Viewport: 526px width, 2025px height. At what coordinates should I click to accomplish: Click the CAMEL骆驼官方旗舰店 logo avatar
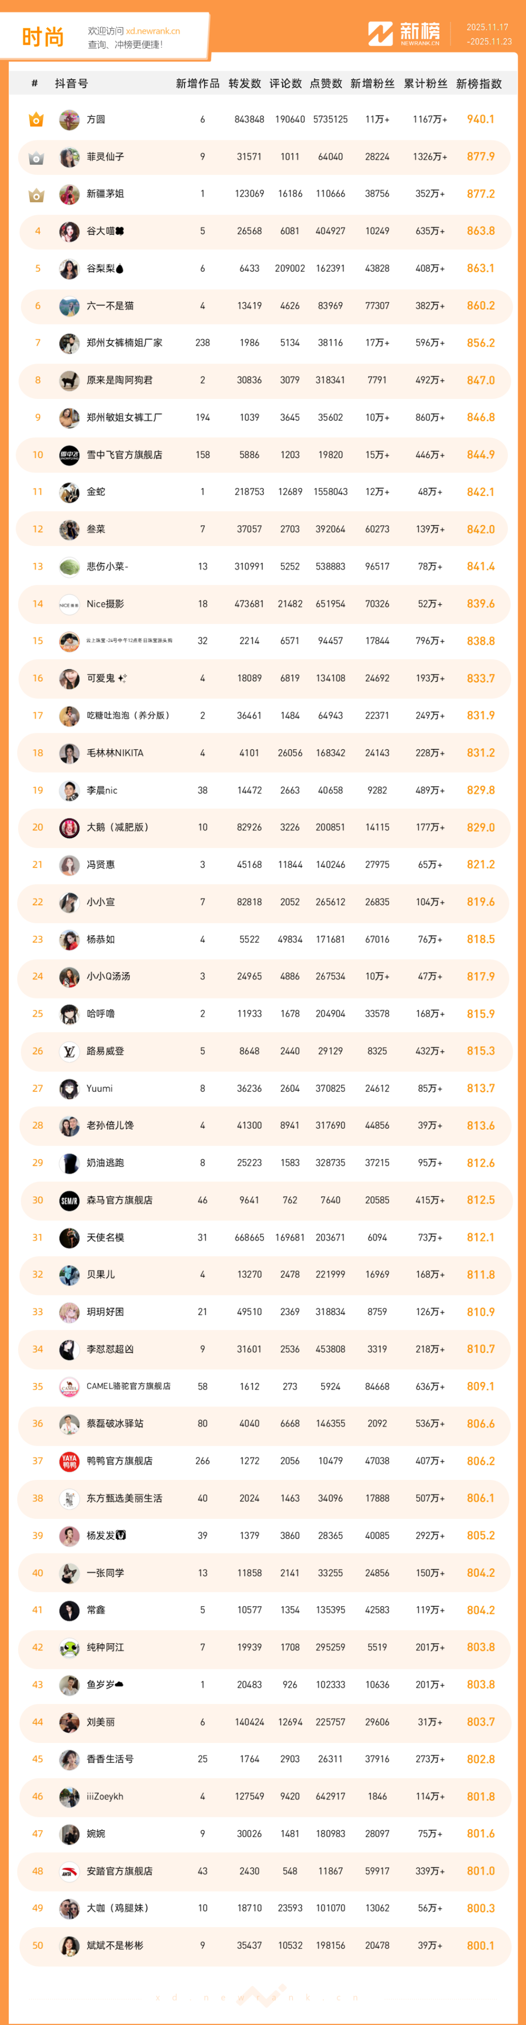click(x=69, y=1387)
